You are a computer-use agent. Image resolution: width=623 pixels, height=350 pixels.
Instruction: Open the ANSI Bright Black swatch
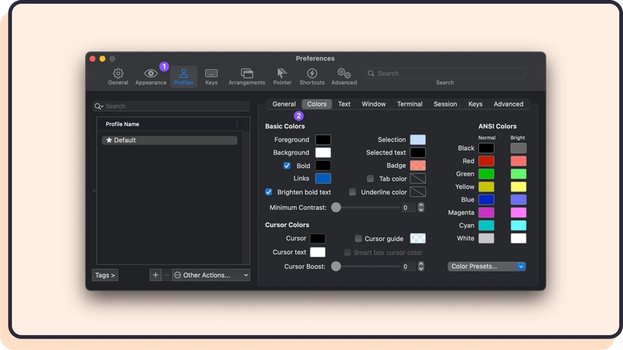[518, 148]
